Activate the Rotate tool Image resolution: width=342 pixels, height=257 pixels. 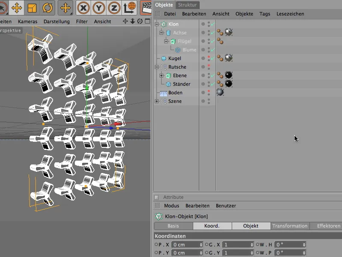click(47, 7)
